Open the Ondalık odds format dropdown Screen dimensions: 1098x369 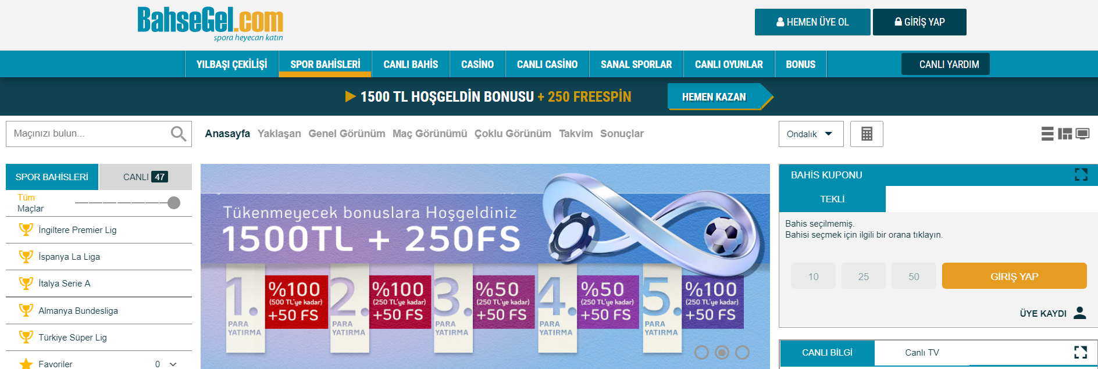[x=809, y=134]
